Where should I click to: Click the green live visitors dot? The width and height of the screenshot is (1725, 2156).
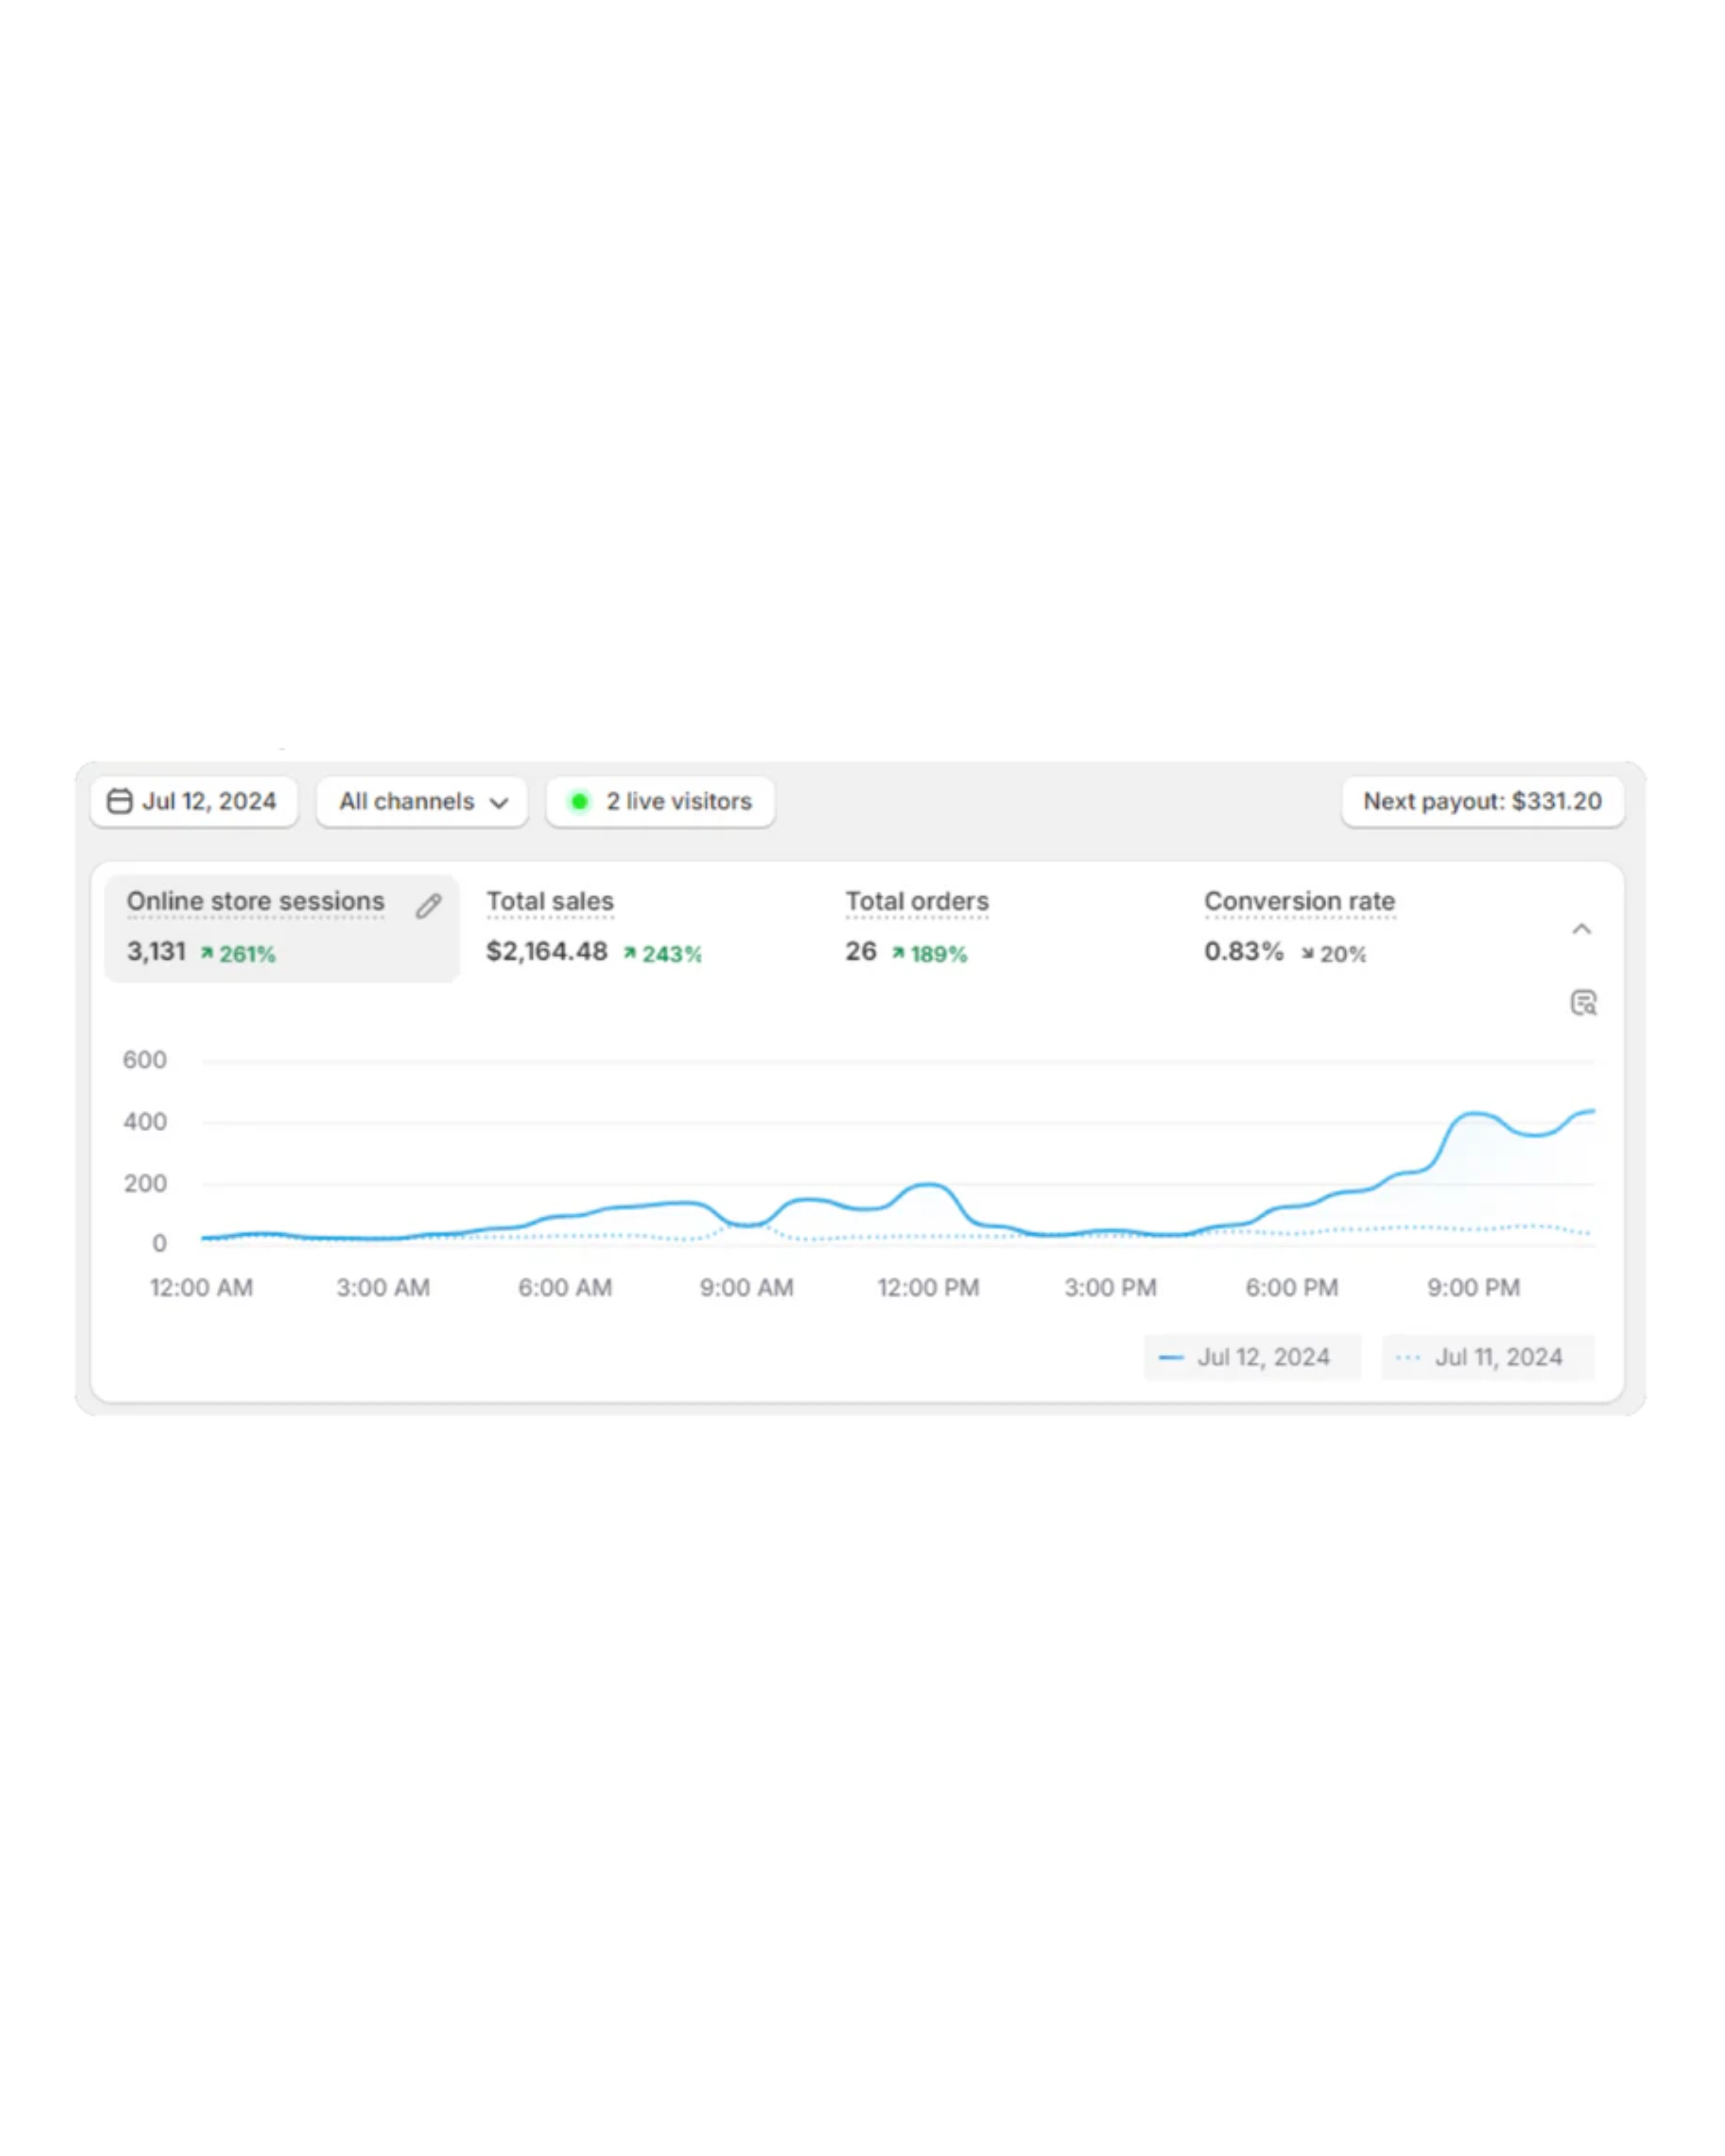[579, 801]
